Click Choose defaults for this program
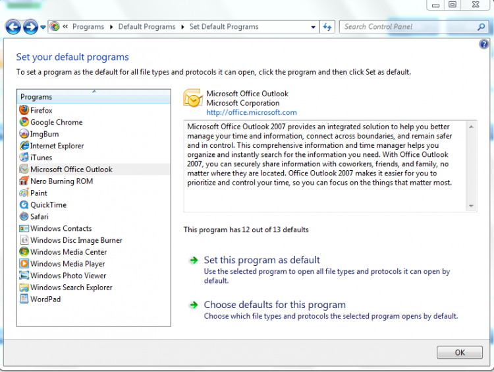The image size is (494, 372). click(275, 305)
